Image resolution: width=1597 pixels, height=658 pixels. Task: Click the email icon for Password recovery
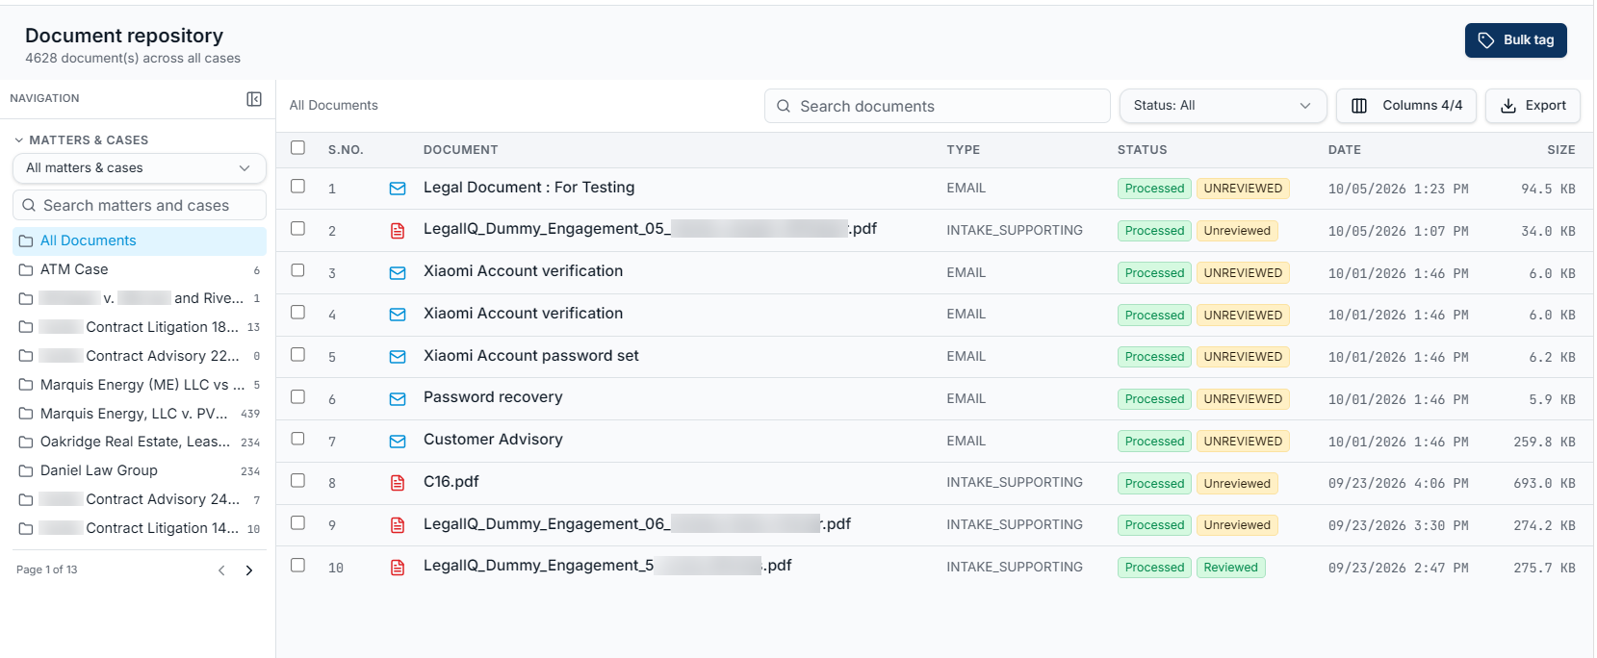(x=398, y=399)
